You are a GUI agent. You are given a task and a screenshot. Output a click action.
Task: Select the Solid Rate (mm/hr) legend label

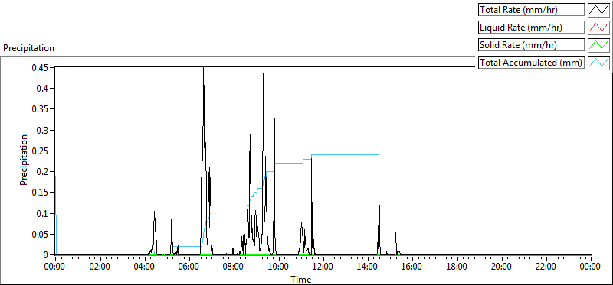pos(531,45)
